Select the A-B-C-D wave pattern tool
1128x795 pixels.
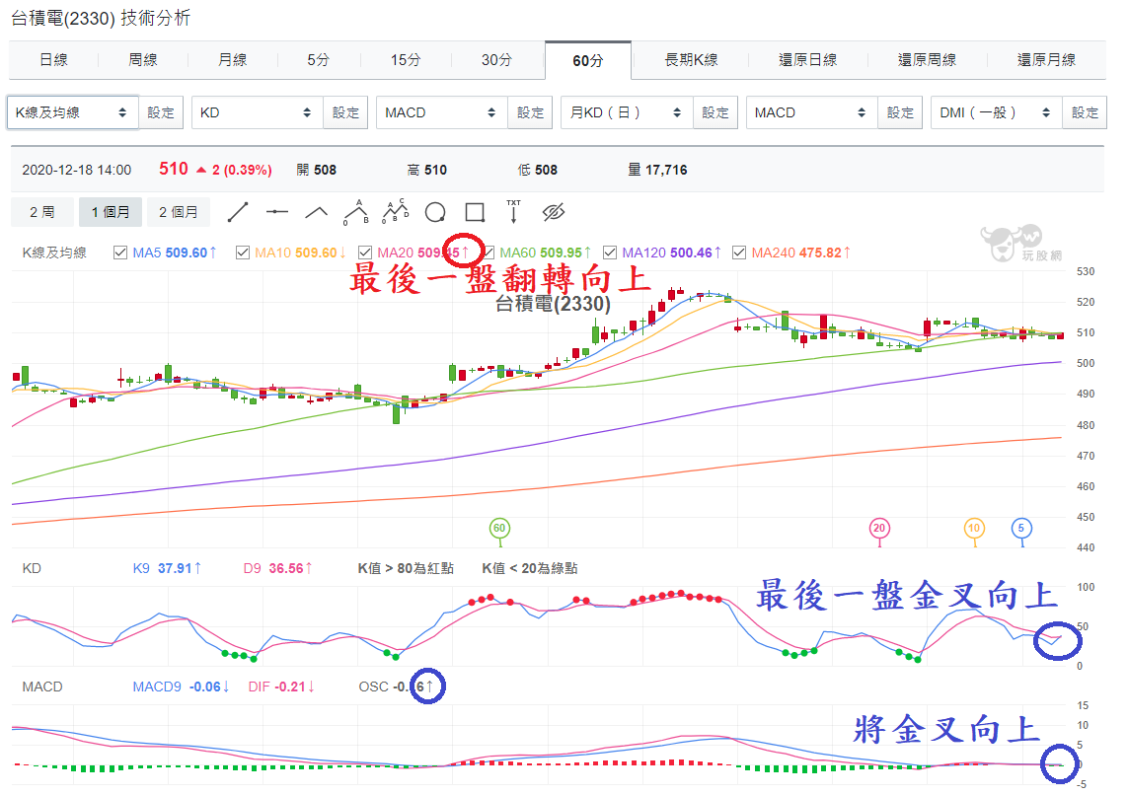point(395,211)
